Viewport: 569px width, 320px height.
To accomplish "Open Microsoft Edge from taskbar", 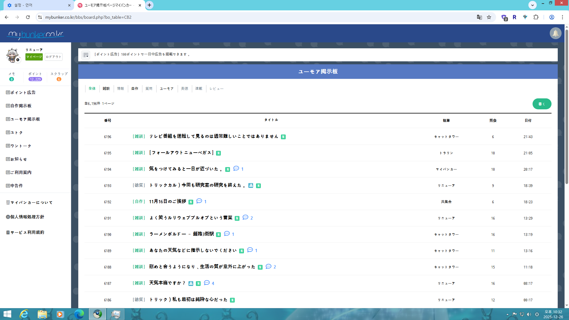I will tap(79, 314).
